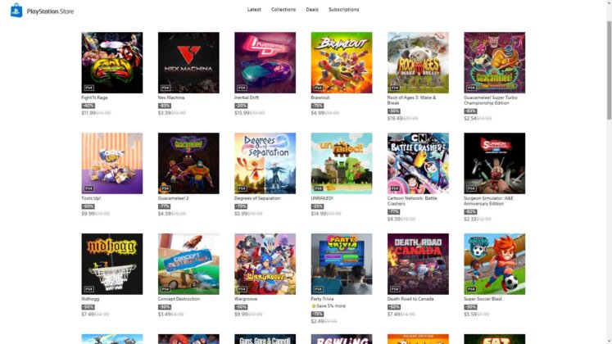
Task: Select the Degrees of Separation cover image
Action: pyautogui.click(x=265, y=163)
